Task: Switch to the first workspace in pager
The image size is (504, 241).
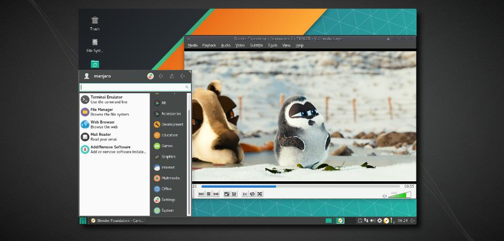Action: pyautogui.click(x=329, y=221)
